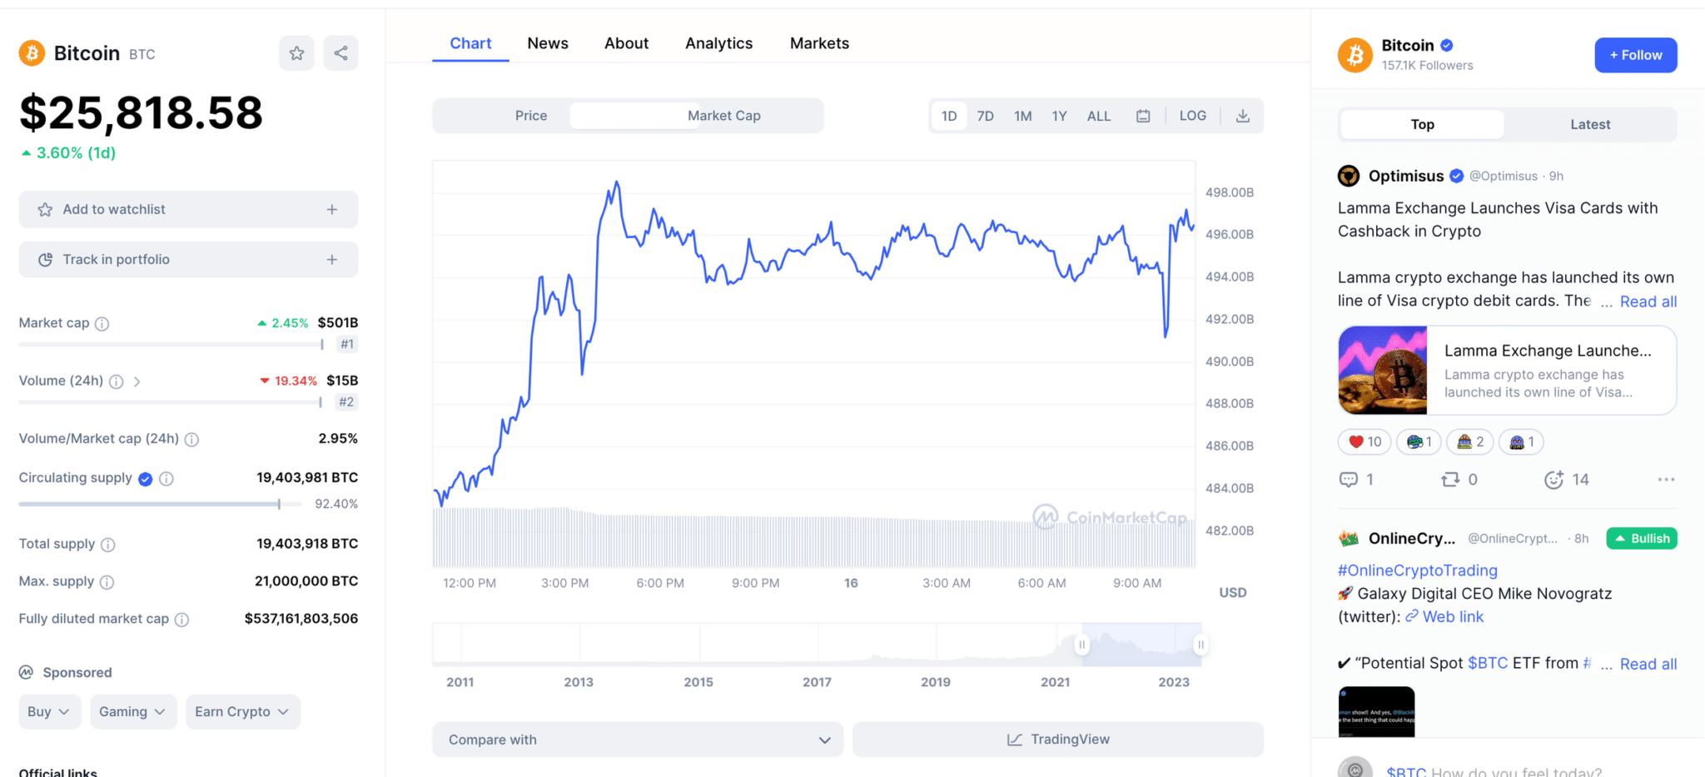Viewport: 1705px width, 777px height.
Task: Click the calendar icon to pick a date range
Action: coord(1144,116)
